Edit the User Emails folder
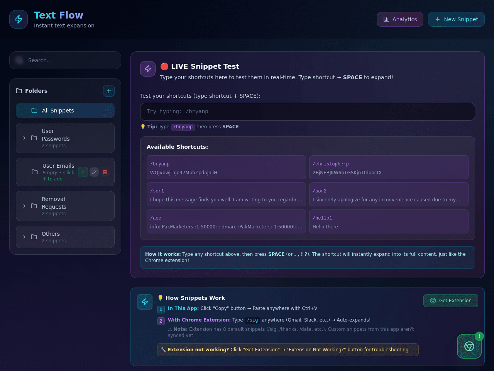This screenshot has height=371, width=494. pyautogui.click(x=94, y=172)
